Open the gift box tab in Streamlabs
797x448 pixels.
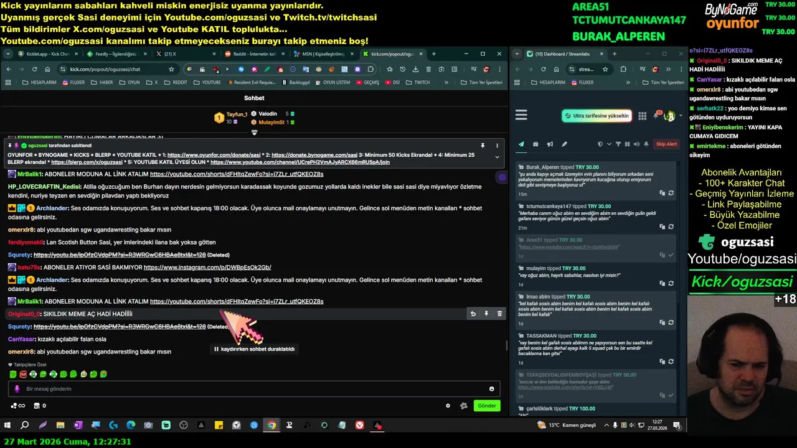535,144
